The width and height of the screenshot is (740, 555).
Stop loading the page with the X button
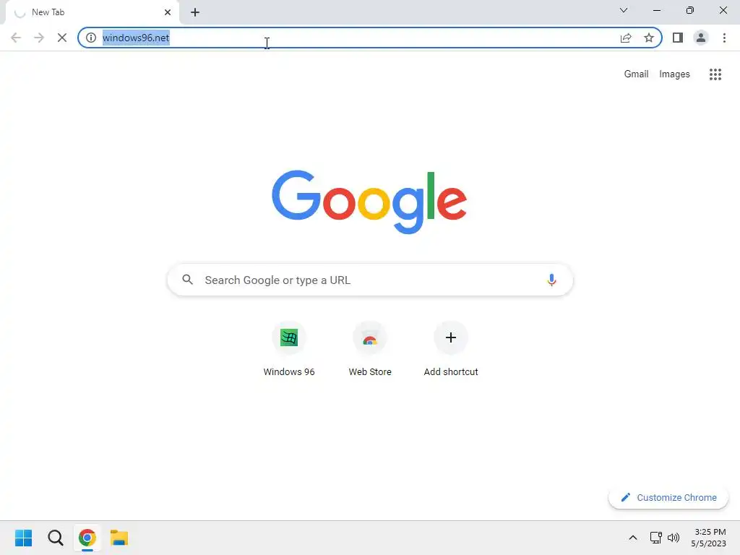pos(62,38)
